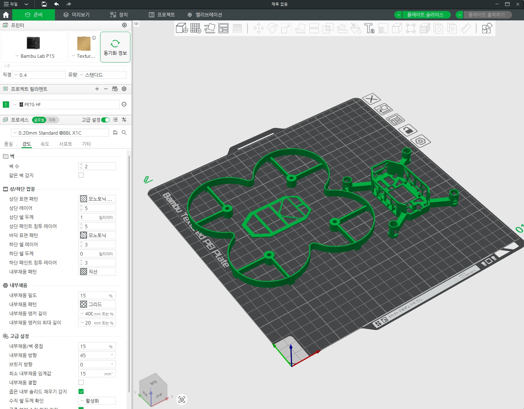Open the Assembly view icon in toolbar

point(487,28)
